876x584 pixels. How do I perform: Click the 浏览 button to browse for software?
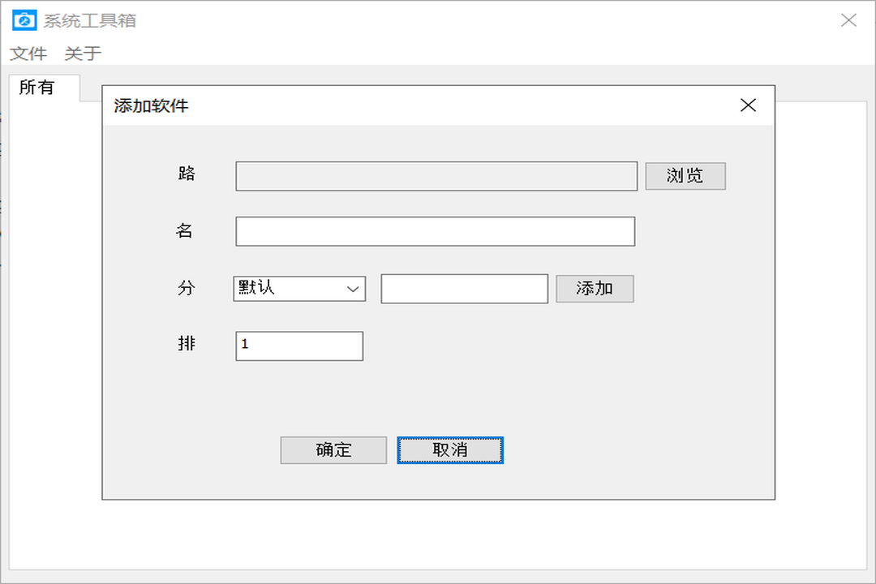point(685,176)
